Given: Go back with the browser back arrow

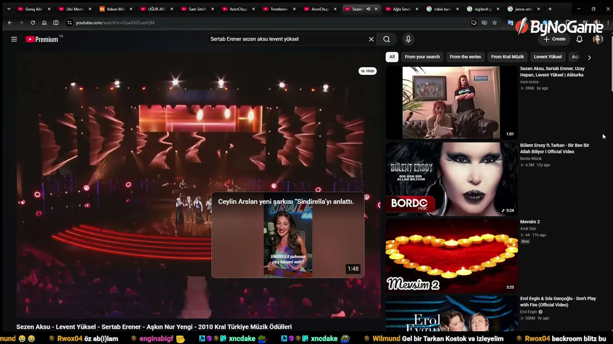Looking at the screenshot, I should [10, 22].
